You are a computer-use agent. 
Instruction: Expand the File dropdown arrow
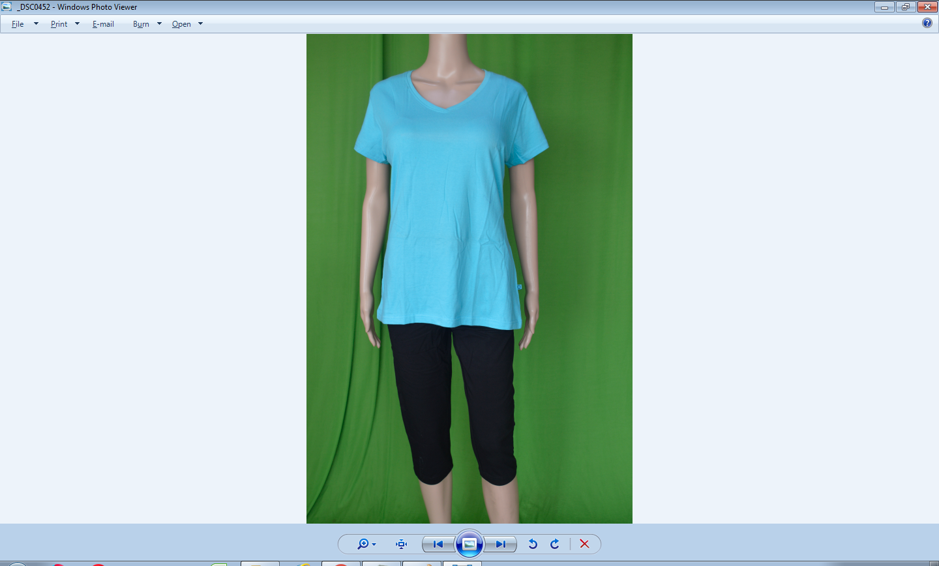[36, 24]
